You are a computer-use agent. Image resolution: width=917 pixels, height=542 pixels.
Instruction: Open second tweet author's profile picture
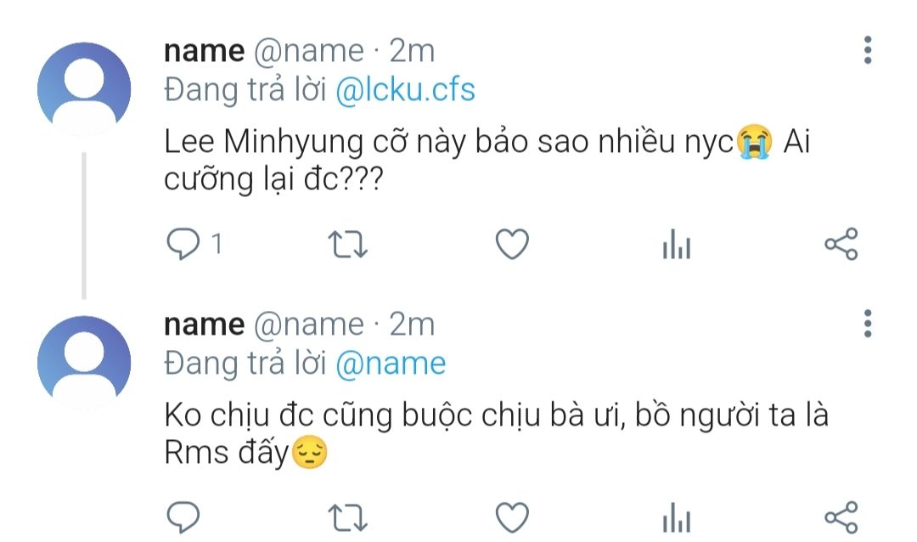(x=85, y=361)
